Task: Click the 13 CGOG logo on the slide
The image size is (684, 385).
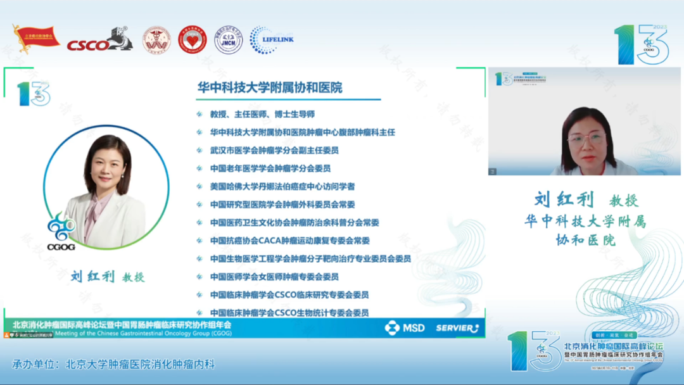Action: pyautogui.click(x=34, y=94)
